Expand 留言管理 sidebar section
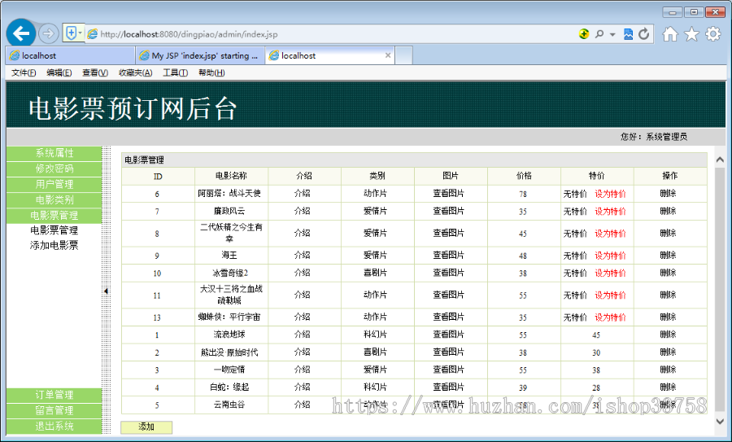Viewport: 732px width, 442px height. (x=54, y=410)
